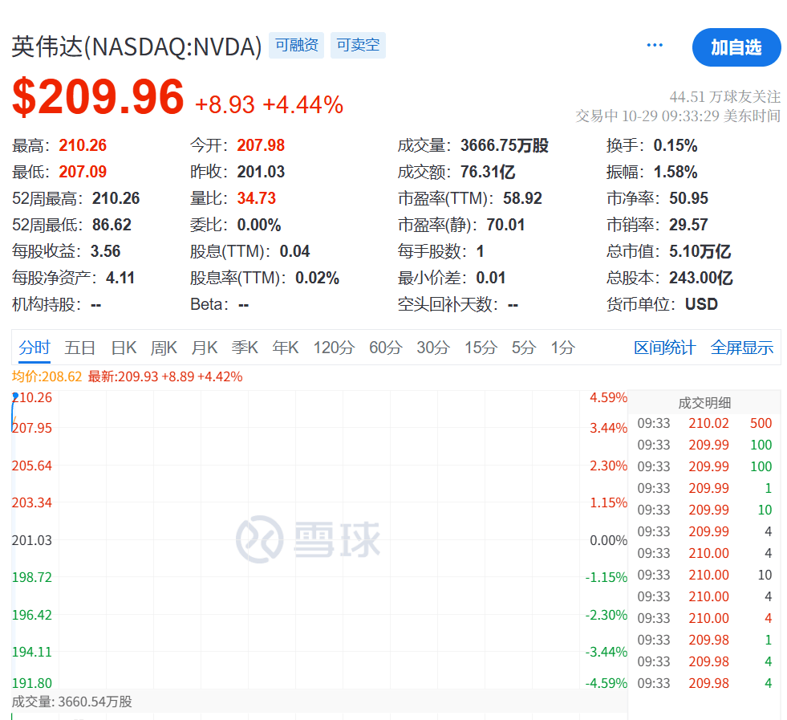The image size is (787, 720).
Task: Select the 周K chart tab
Action: coord(164,348)
